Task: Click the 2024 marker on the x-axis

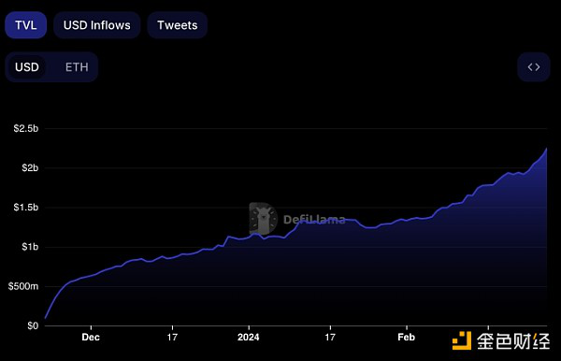Action: pyautogui.click(x=249, y=337)
